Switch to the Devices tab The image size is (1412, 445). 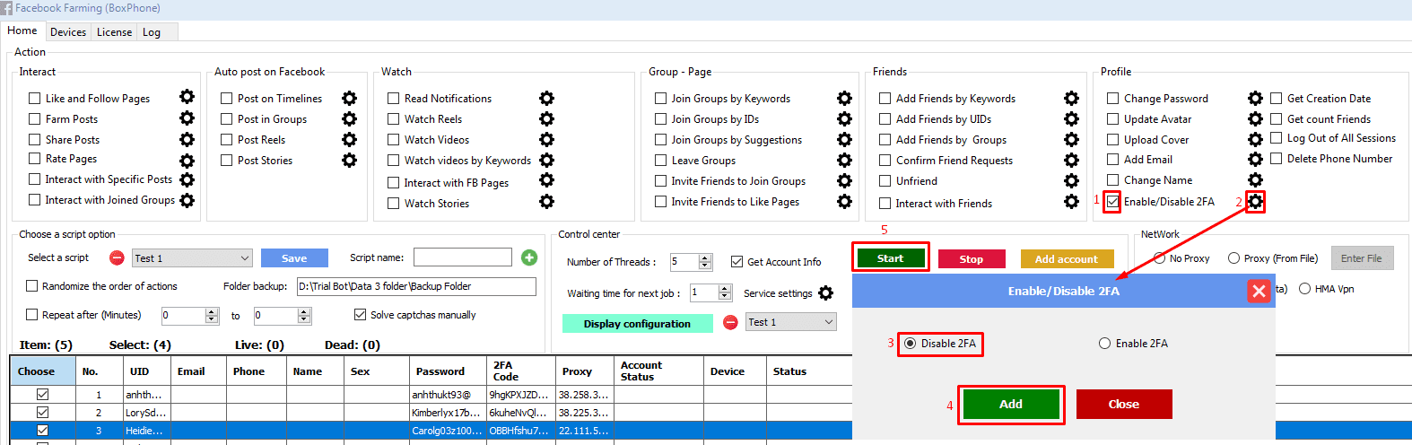tap(68, 32)
